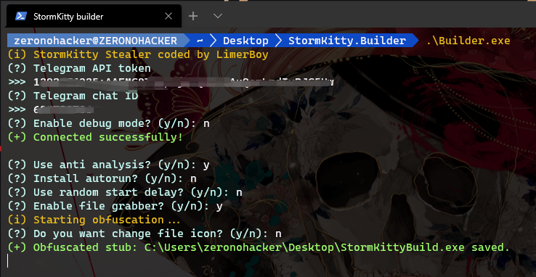Click the 'Telegram chat ID' prompt line

point(73,96)
